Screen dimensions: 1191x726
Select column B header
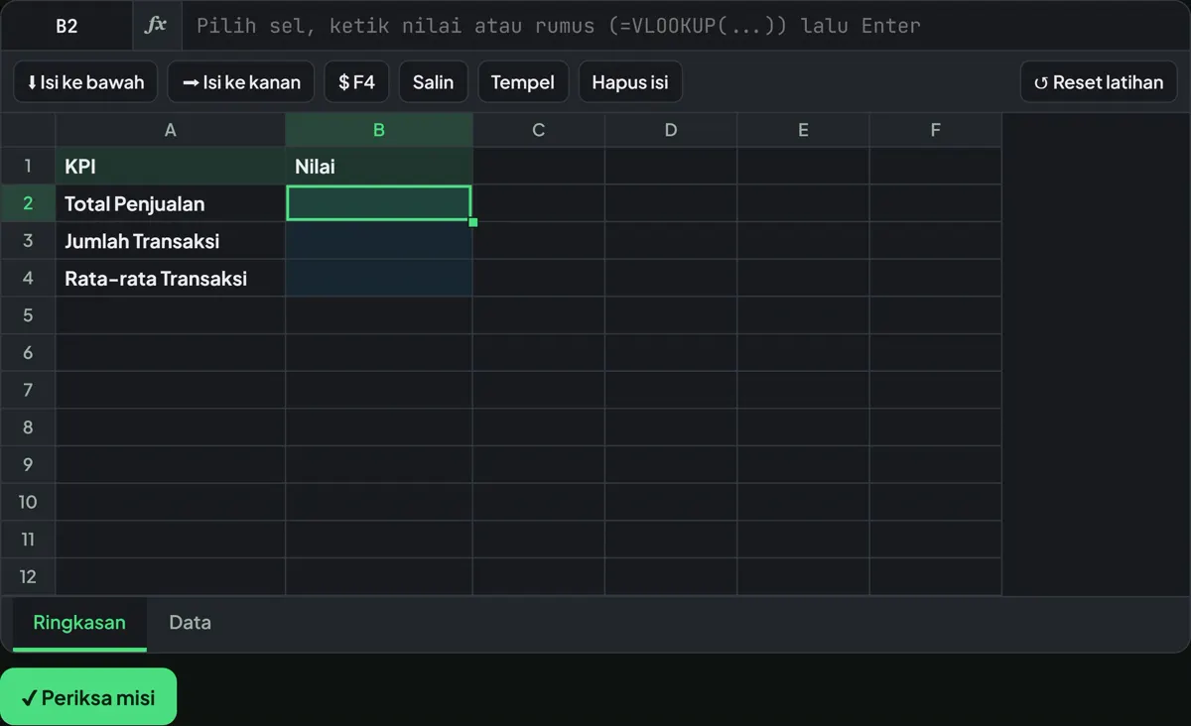[379, 130]
